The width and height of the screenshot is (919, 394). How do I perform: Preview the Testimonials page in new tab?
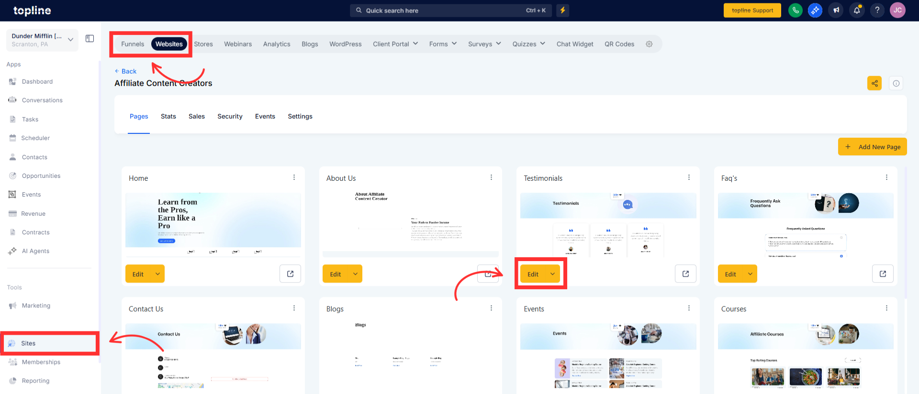(685, 274)
